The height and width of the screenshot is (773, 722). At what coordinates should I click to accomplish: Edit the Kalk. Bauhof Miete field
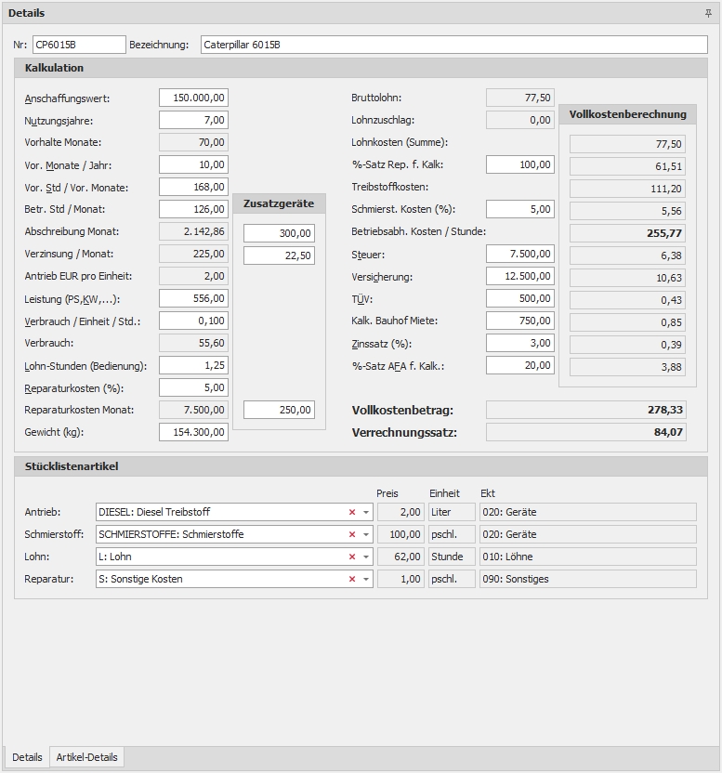[x=520, y=321]
